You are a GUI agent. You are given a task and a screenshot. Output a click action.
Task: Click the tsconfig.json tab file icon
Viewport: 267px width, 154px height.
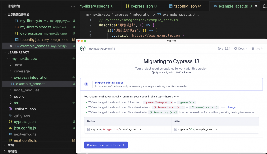pyautogui.click(x=171, y=6)
